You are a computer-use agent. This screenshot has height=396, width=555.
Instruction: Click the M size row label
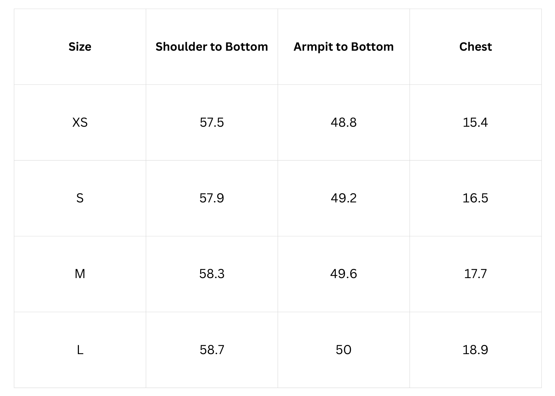(x=80, y=274)
